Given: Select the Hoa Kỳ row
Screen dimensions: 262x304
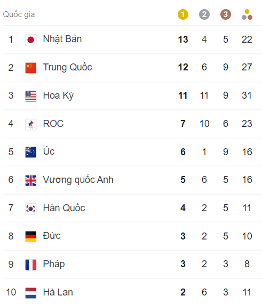Looking at the screenshot, I should pyautogui.click(x=132, y=96).
